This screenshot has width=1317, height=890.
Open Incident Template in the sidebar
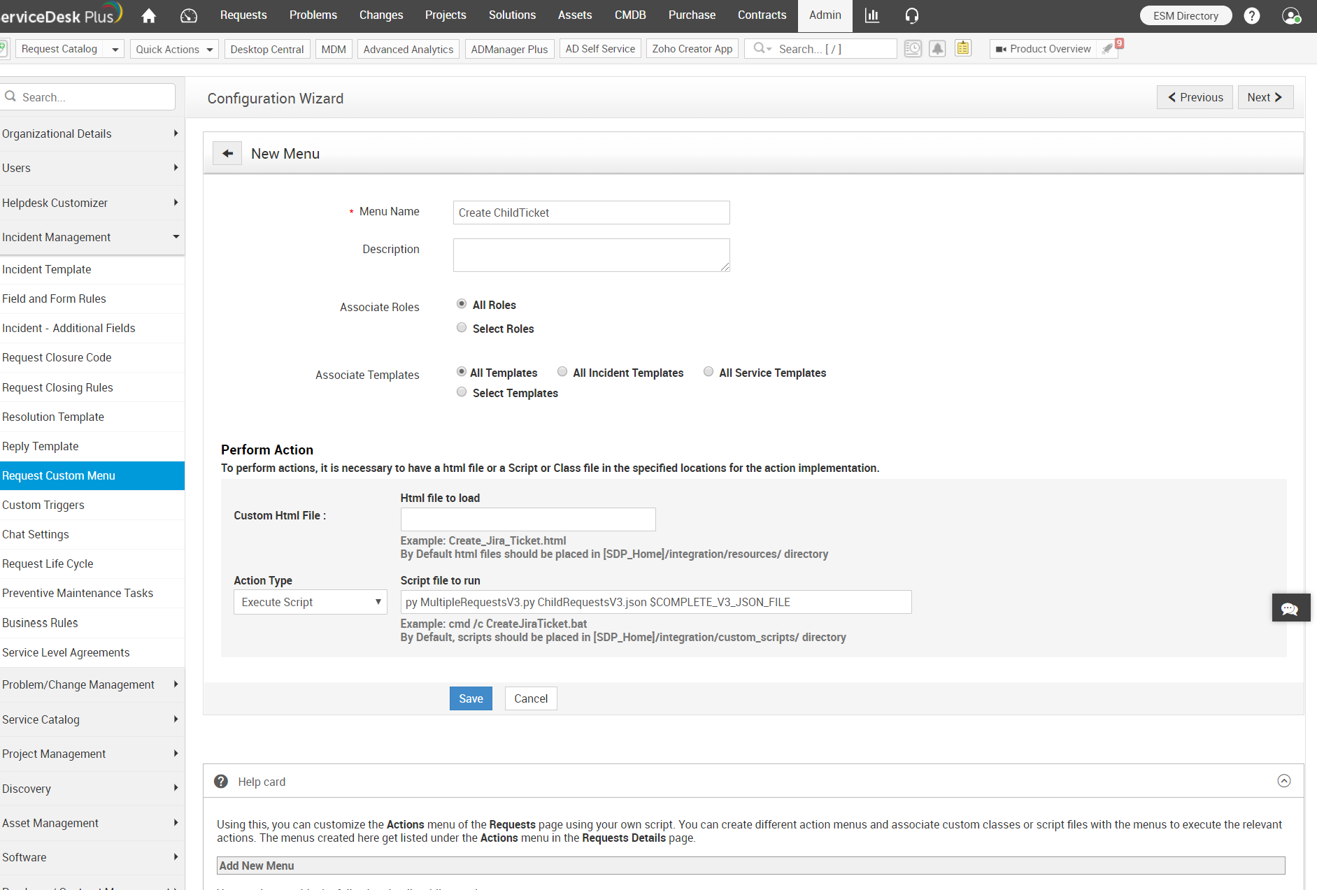point(91,269)
